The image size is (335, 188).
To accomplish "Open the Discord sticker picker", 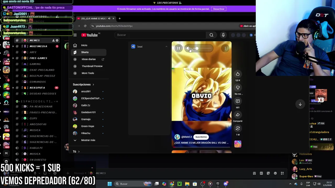I will pyautogui.click(x=268, y=173).
